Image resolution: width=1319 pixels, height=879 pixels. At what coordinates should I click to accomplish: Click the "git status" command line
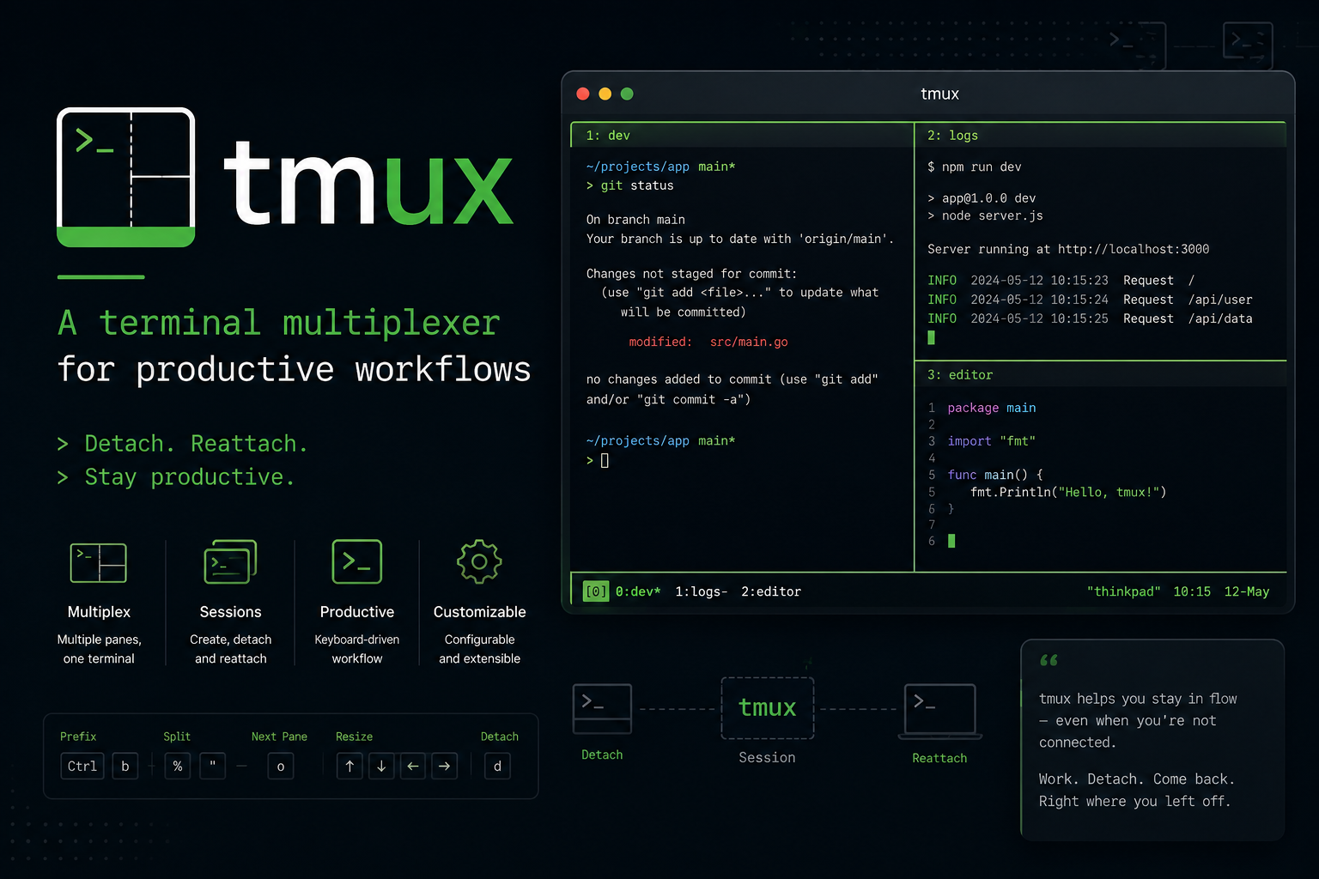pos(630,185)
